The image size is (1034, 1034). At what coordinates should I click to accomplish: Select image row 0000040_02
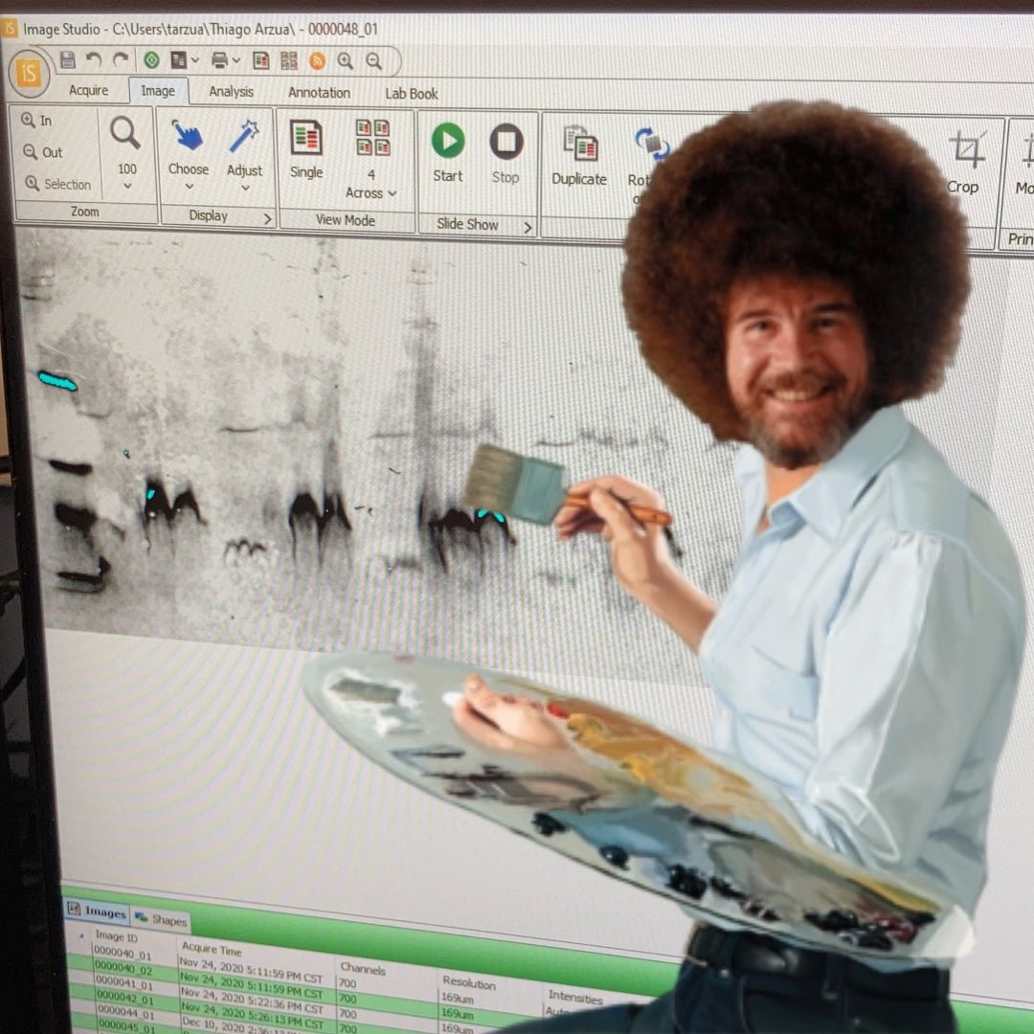(123, 969)
